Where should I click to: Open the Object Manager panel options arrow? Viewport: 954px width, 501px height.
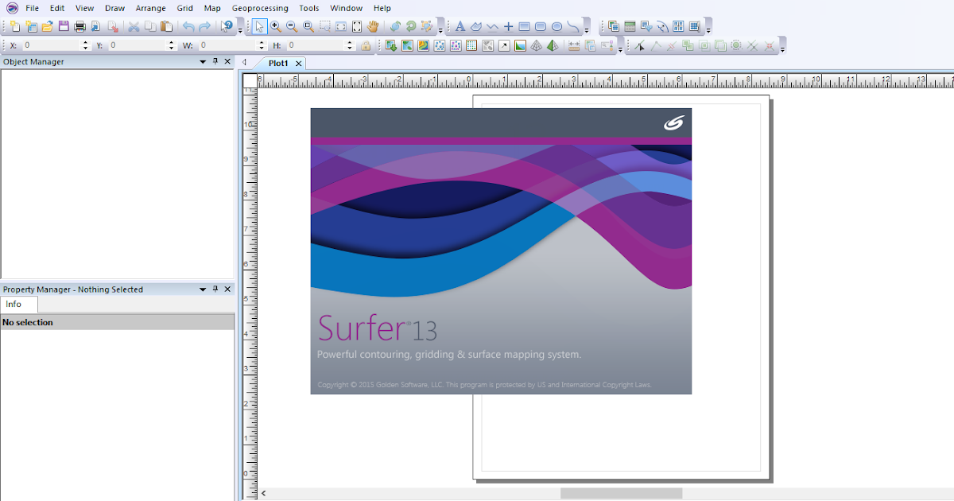pos(202,61)
